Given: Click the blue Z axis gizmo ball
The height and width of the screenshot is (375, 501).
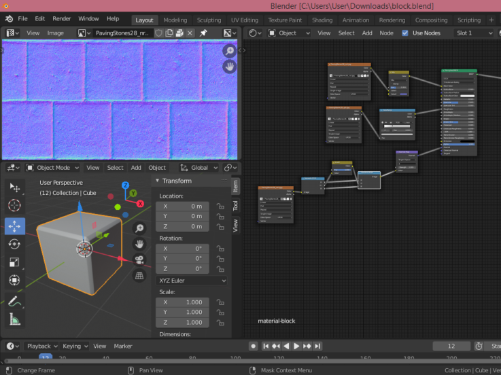Looking at the screenshot, I should (126, 185).
